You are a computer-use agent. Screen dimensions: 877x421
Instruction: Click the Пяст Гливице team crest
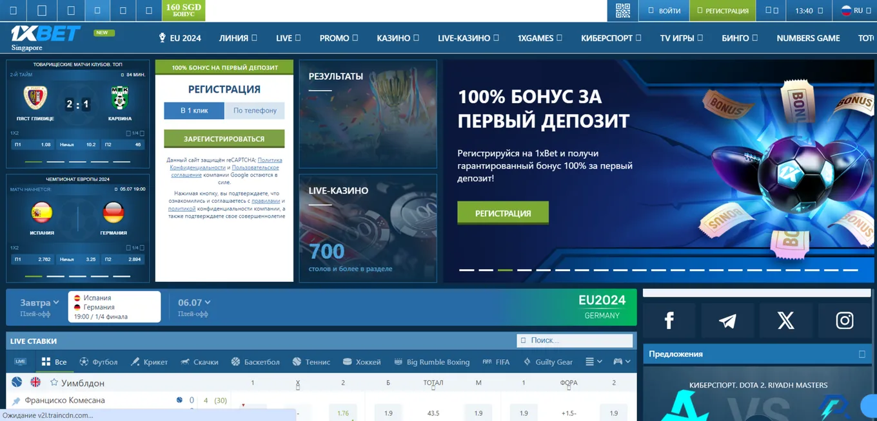[35, 98]
